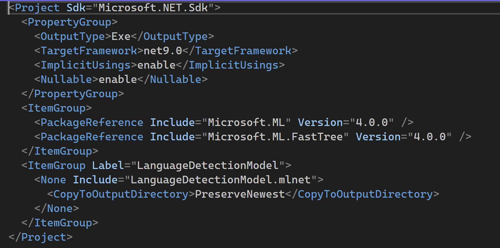Click the 'enable' value in Nullable
500x248 pixels.
coord(118,79)
